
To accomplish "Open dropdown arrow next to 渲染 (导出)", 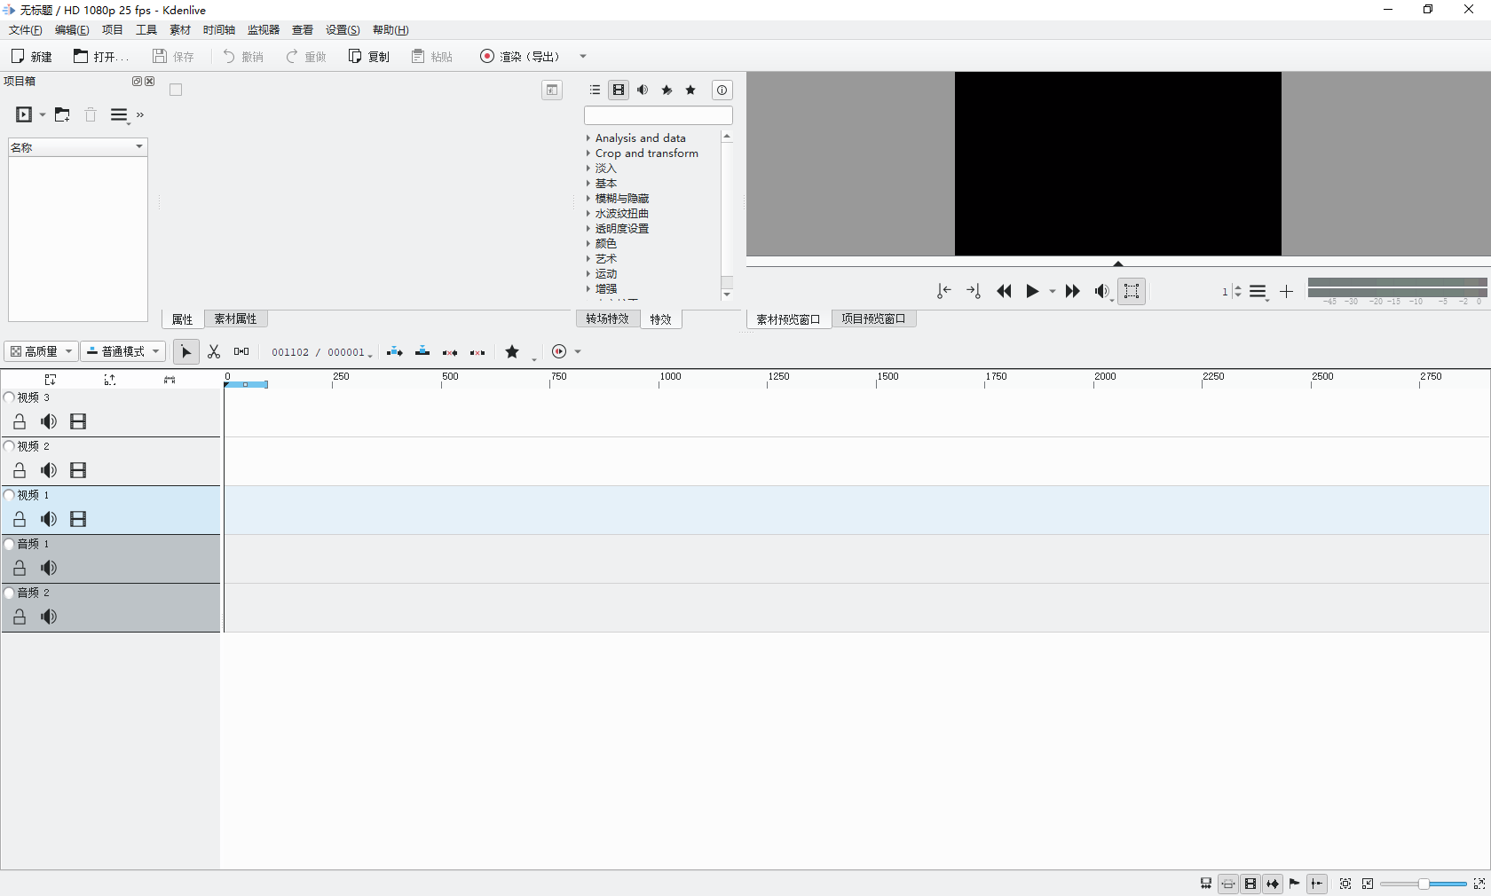I will pyautogui.click(x=583, y=57).
